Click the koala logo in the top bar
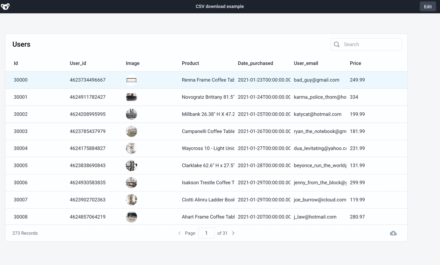440x265 pixels. 5,6
